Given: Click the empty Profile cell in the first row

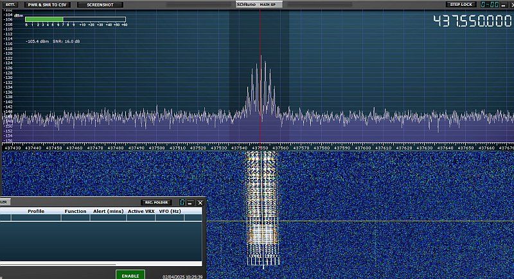Looking at the screenshot, I should pos(36,218).
